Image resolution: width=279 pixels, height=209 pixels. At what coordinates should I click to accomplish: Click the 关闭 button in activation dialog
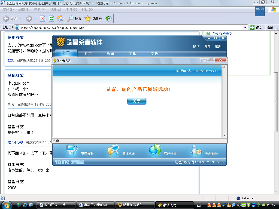pos(137,101)
